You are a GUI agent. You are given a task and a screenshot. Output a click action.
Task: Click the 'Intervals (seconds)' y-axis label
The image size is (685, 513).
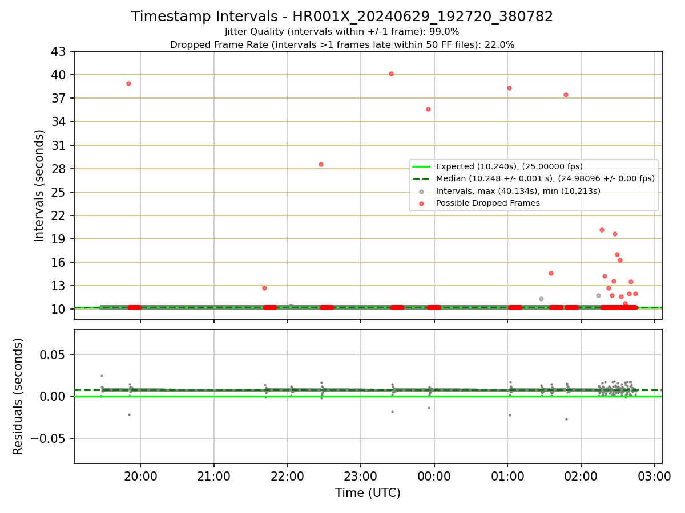[x=39, y=185]
